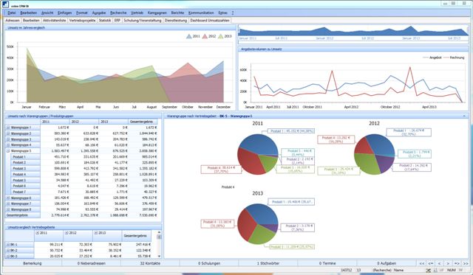Select the Produkt 1 row header

[26, 157]
